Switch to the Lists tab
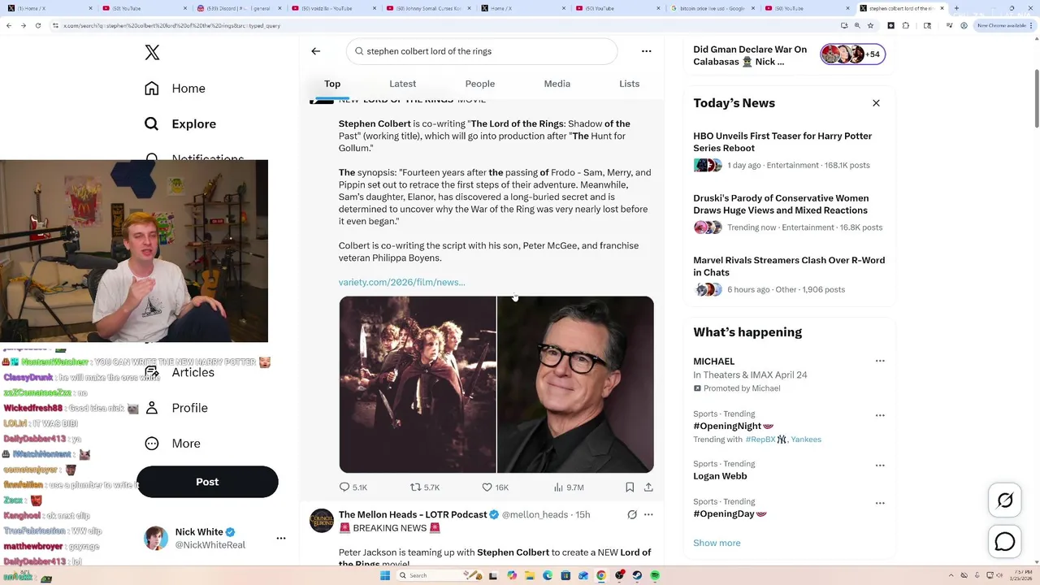This screenshot has width=1040, height=585. 629,84
